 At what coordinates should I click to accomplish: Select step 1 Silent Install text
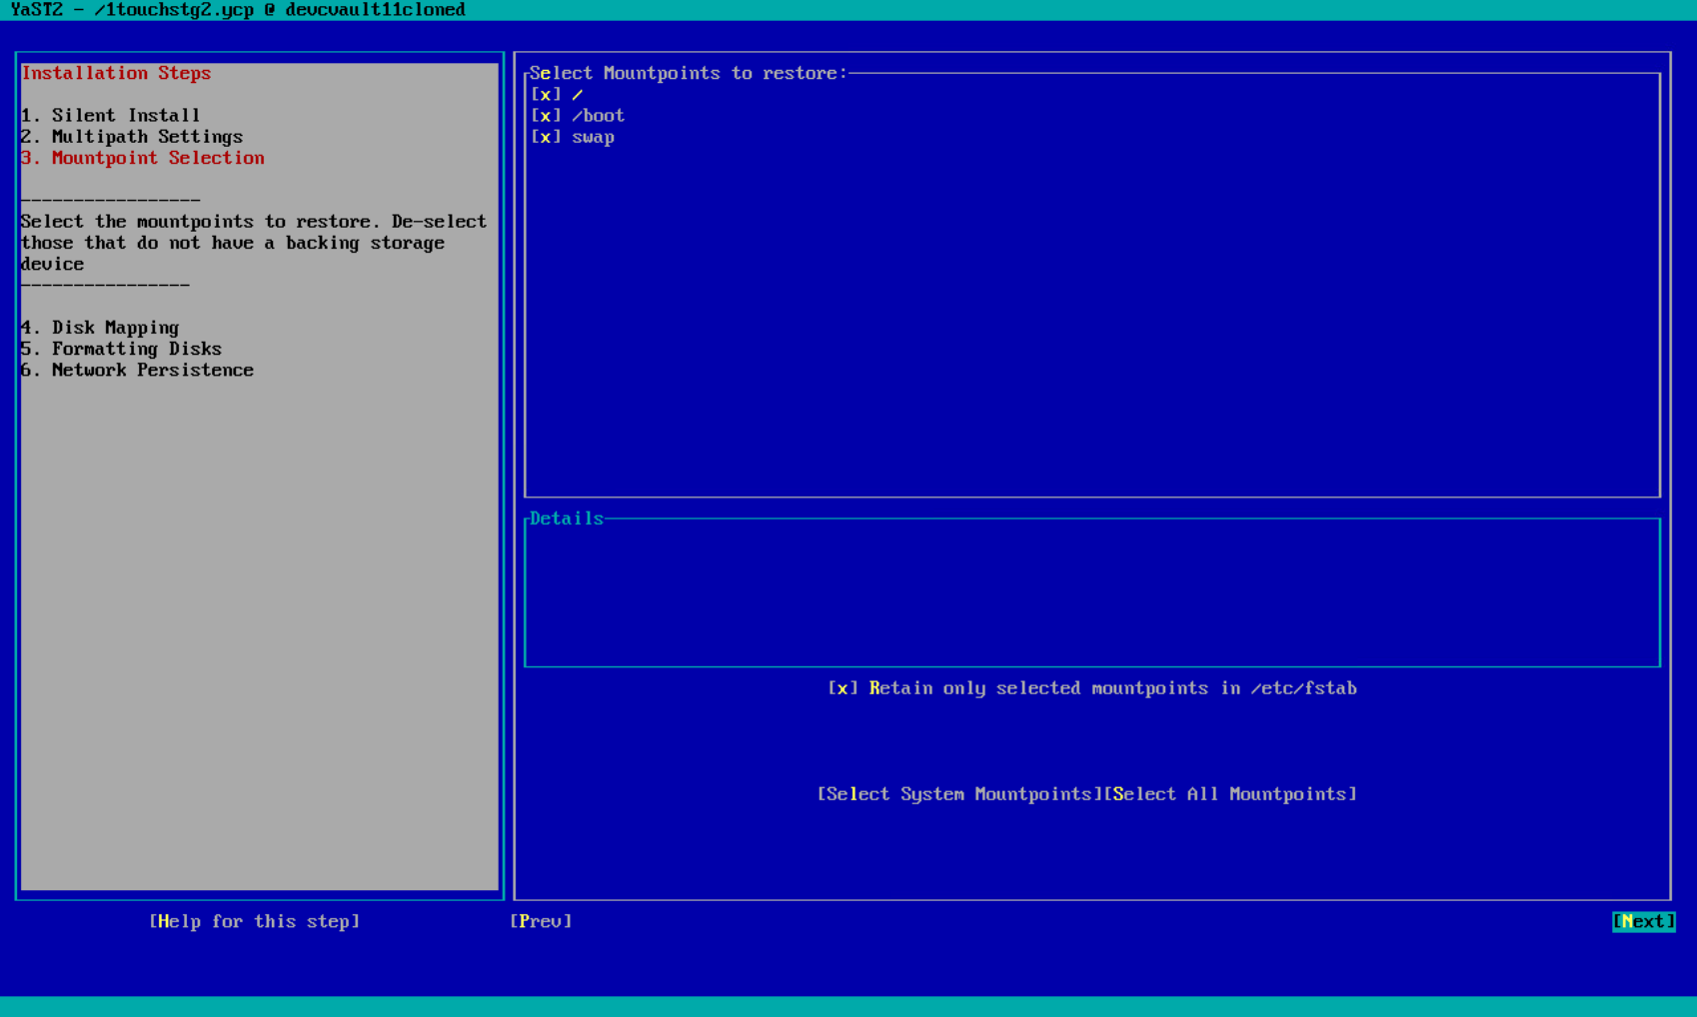click(110, 116)
